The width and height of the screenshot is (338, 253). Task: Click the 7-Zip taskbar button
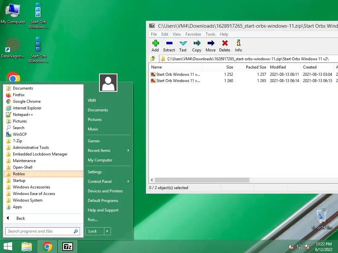point(67,246)
